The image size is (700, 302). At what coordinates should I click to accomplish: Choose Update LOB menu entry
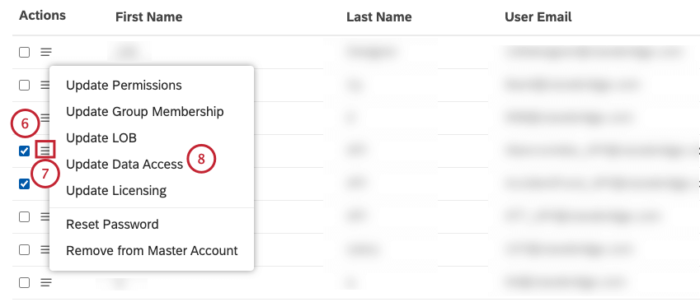coord(101,138)
